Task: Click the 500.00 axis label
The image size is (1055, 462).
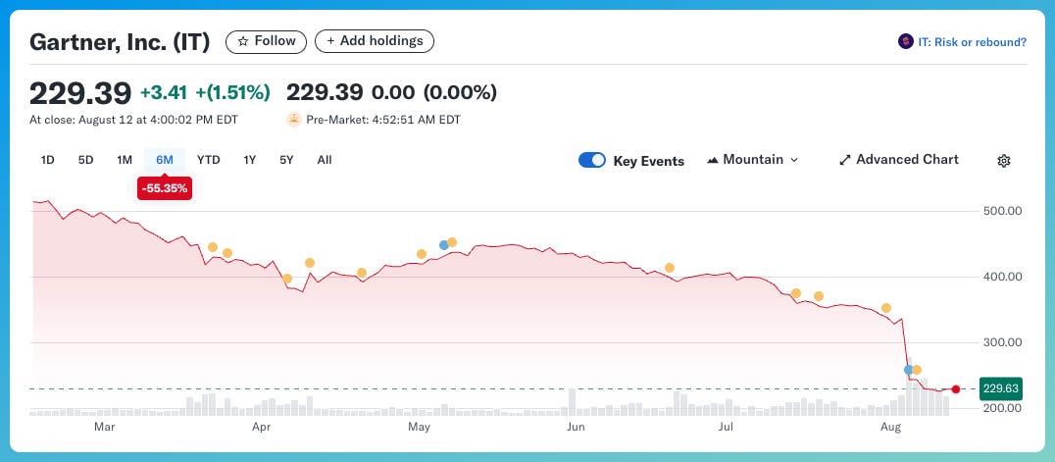Action: click(x=1002, y=211)
